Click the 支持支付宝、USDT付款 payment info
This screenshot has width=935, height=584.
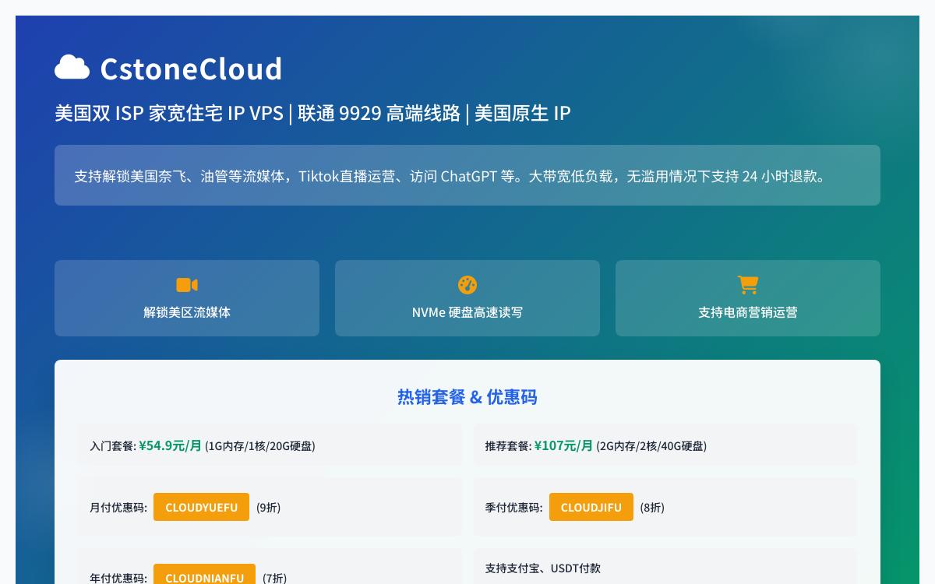(x=543, y=568)
